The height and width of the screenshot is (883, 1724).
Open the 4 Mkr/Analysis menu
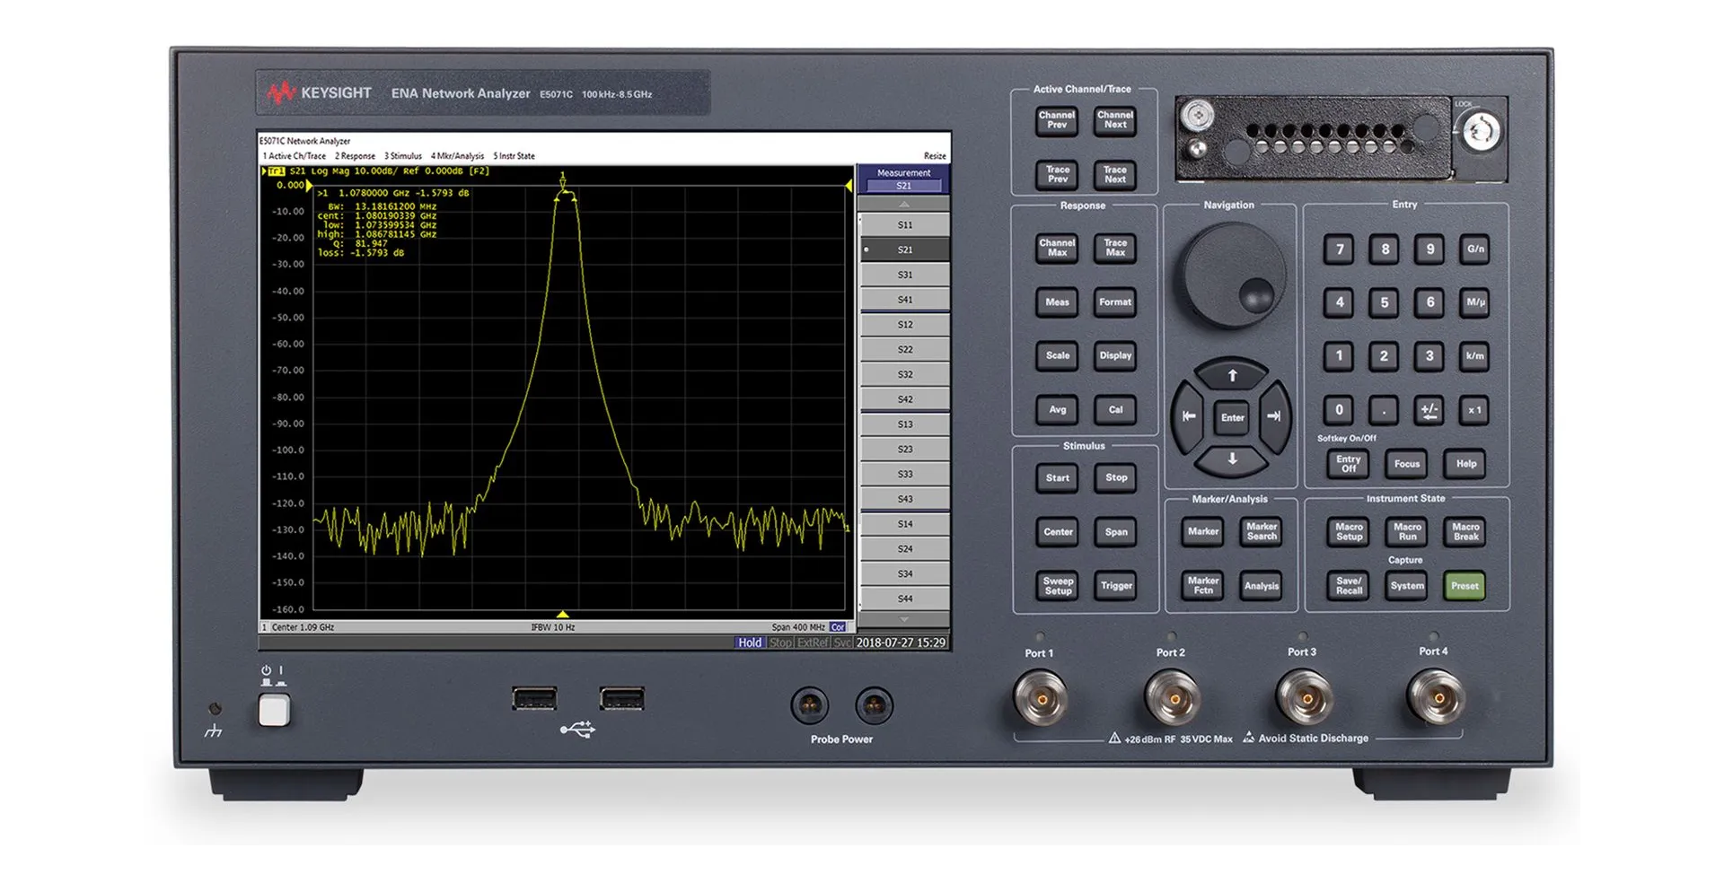coord(456,155)
